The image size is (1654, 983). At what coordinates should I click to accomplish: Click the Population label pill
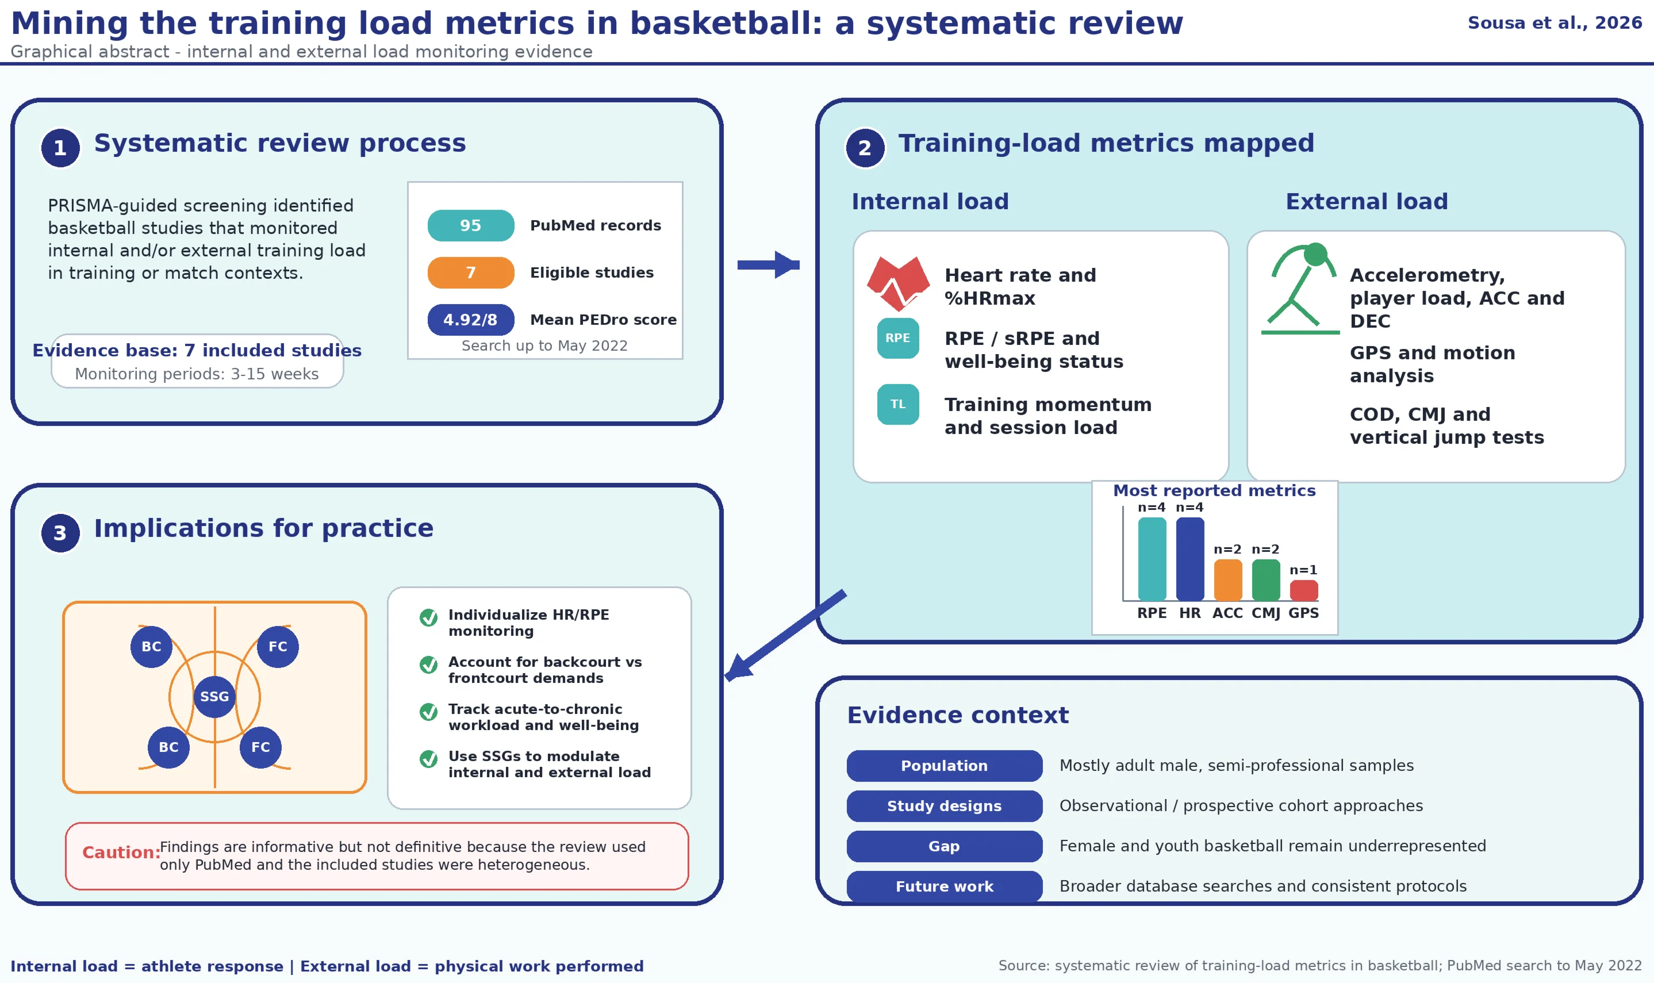pyautogui.click(x=944, y=766)
